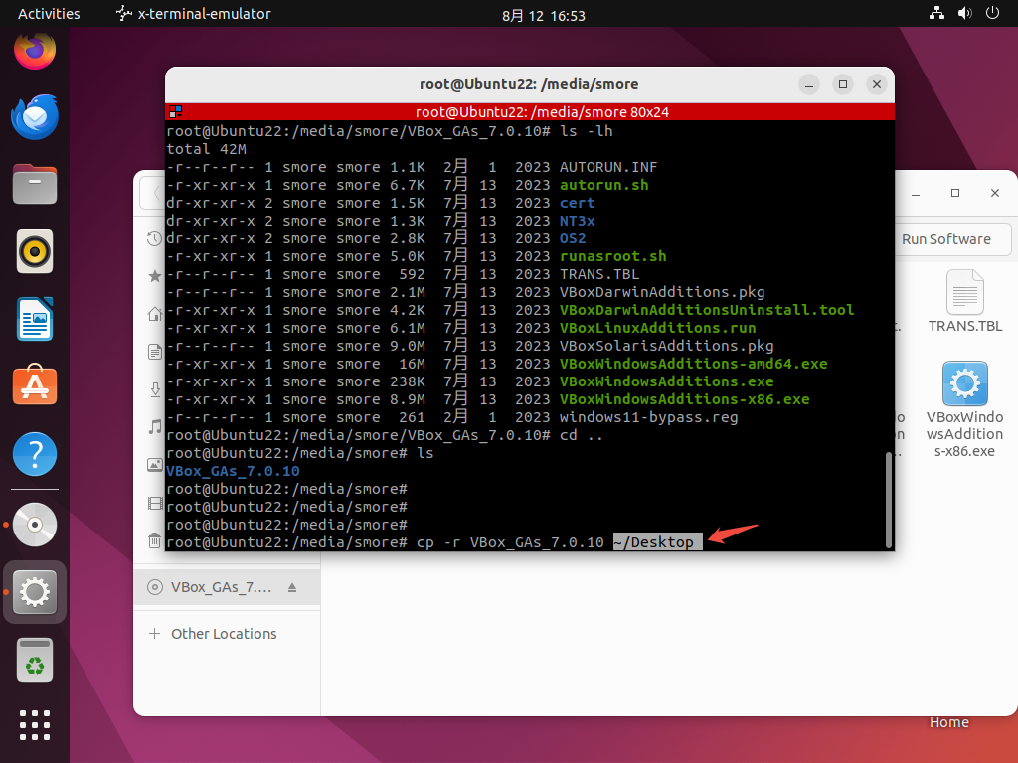
Task: Minimize the Files window
Action: pyautogui.click(x=916, y=193)
